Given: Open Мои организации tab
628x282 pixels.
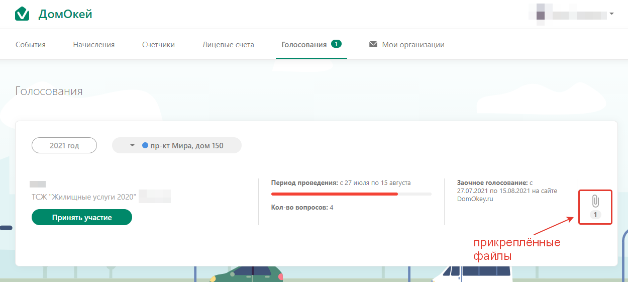Looking at the screenshot, I should [x=413, y=44].
